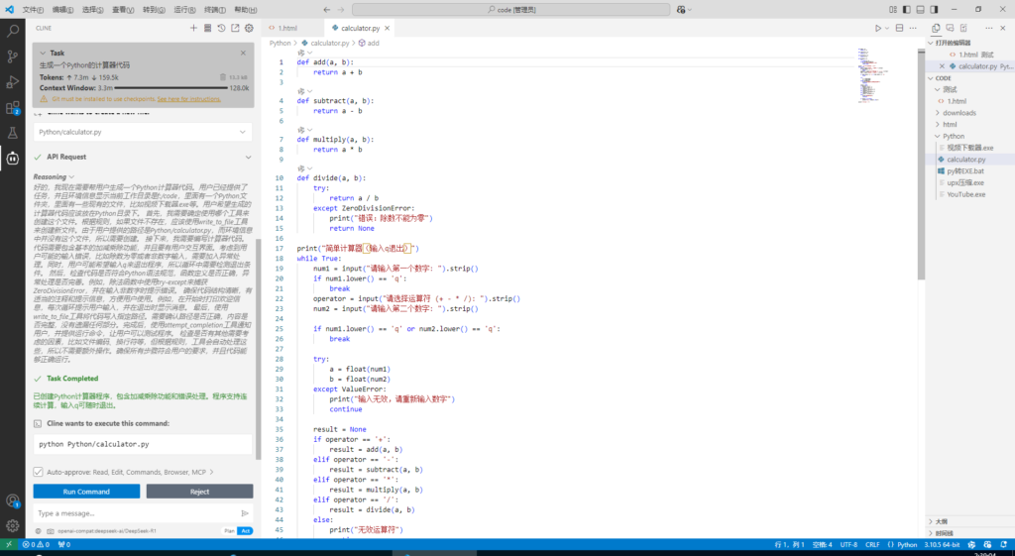Open errors and warnings count
This screenshot has width=1015, height=556.
[36, 544]
